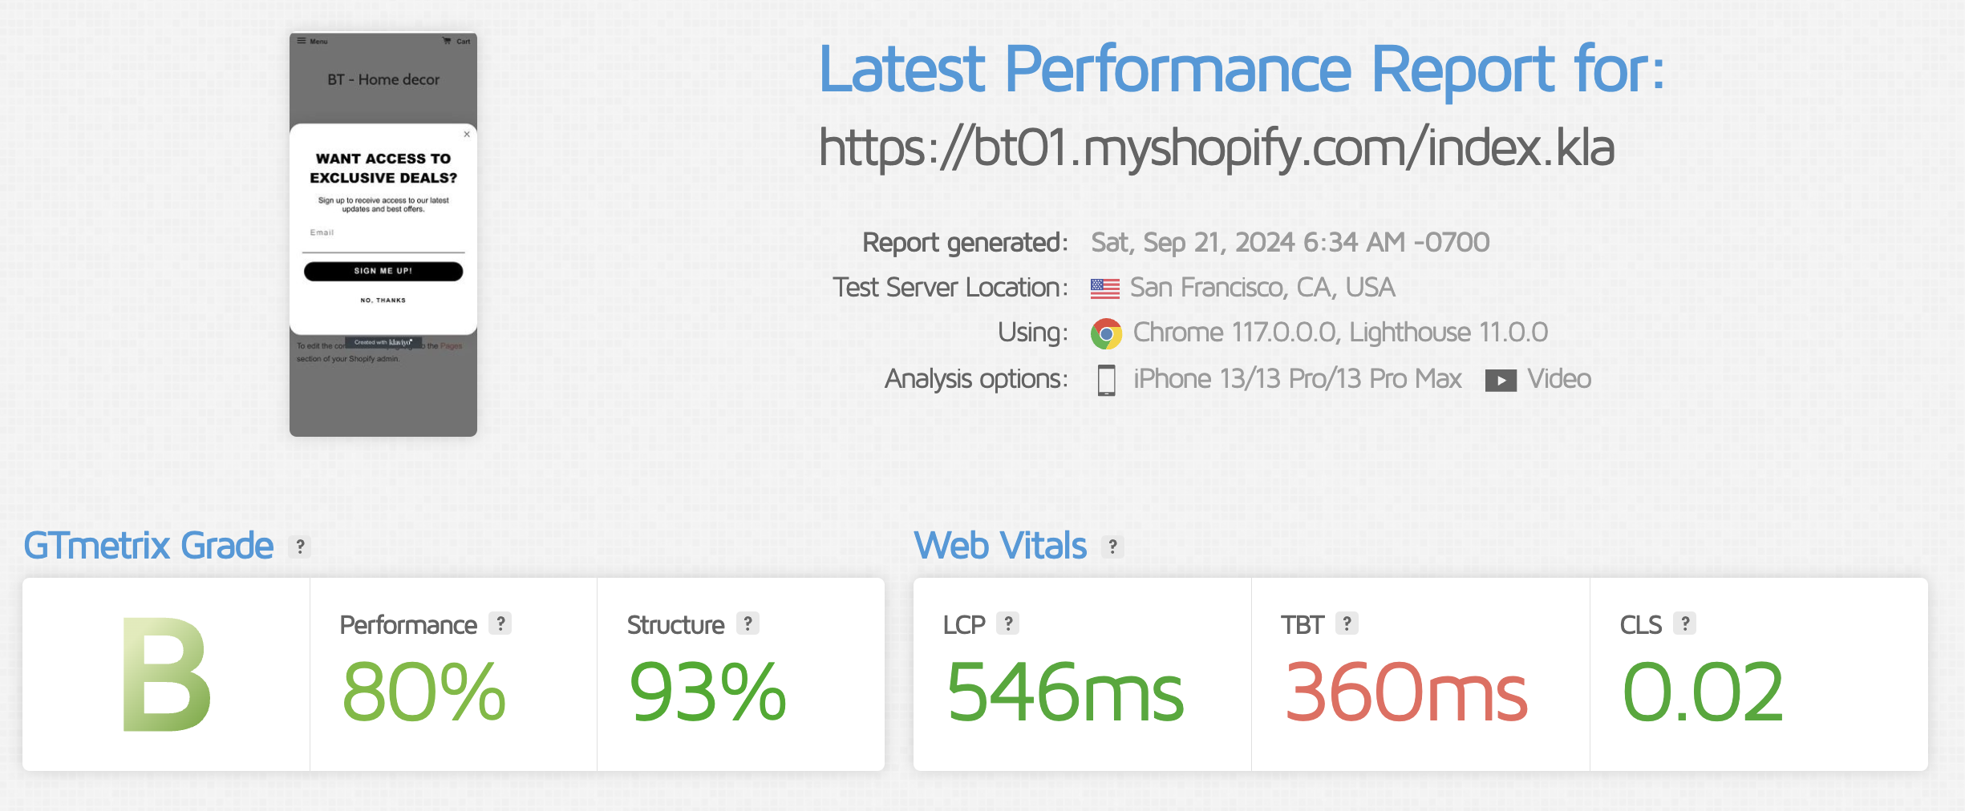
Task: Click the 546ms LCP value
Action: click(x=1065, y=692)
